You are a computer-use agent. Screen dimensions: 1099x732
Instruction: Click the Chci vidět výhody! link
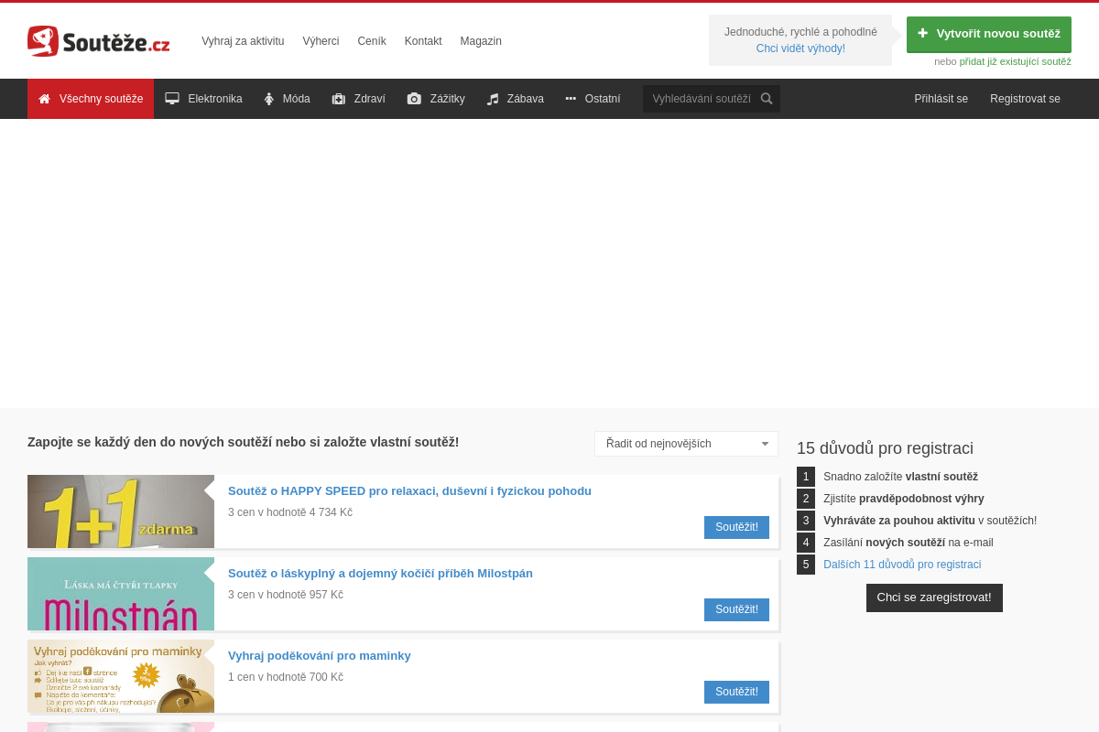point(800,48)
